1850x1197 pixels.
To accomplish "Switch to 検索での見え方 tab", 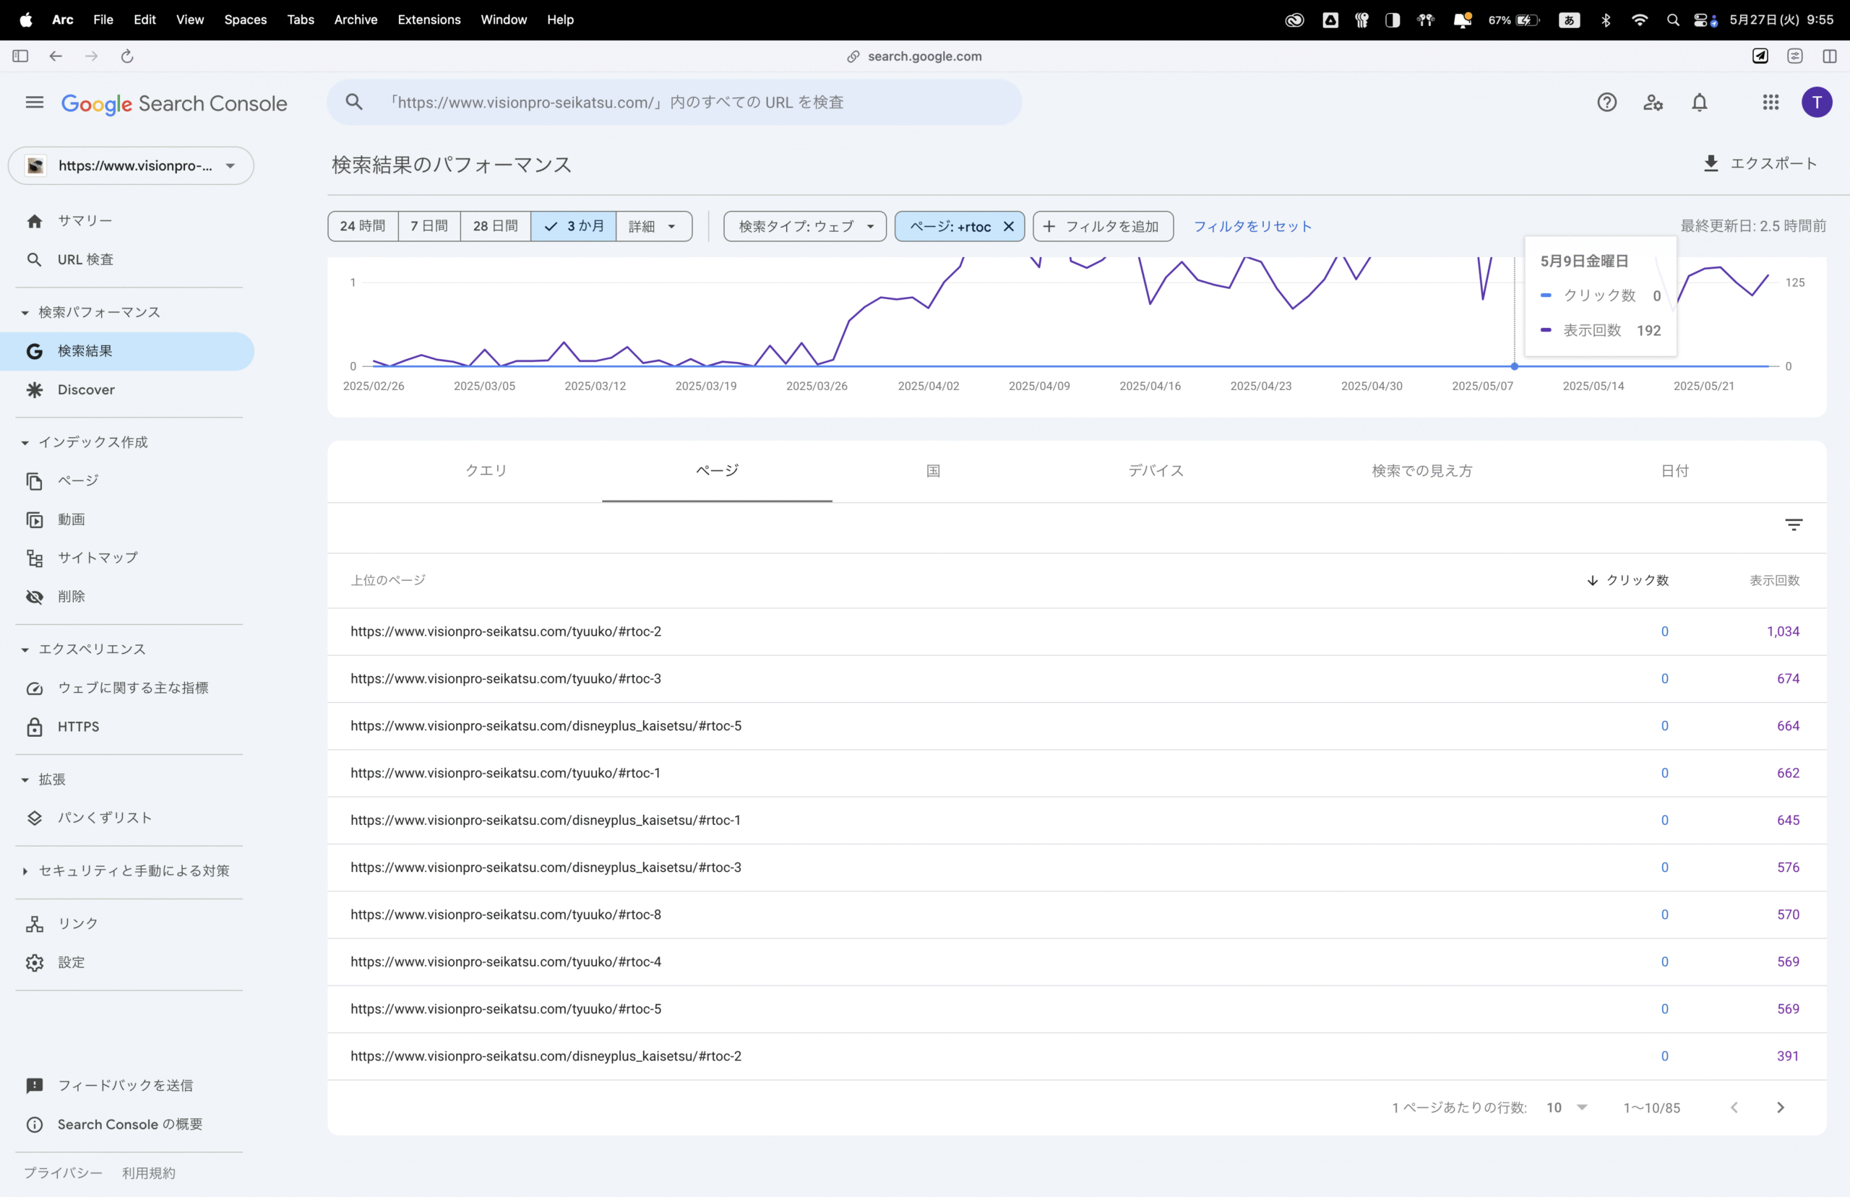I will coord(1421,471).
